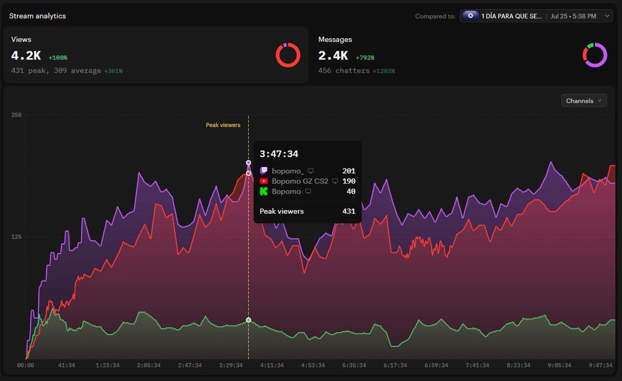Select the purple Twitch data point at peak
This screenshot has height=381, width=622.
248,163
